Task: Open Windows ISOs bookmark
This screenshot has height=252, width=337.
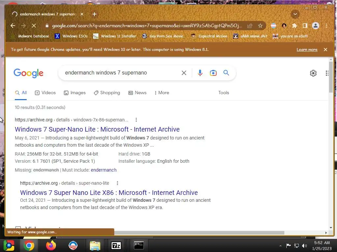Action: point(71,36)
